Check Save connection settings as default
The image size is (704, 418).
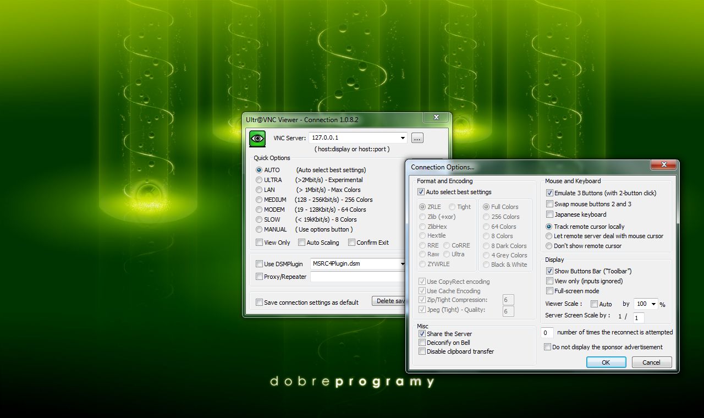pyautogui.click(x=260, y=302)
